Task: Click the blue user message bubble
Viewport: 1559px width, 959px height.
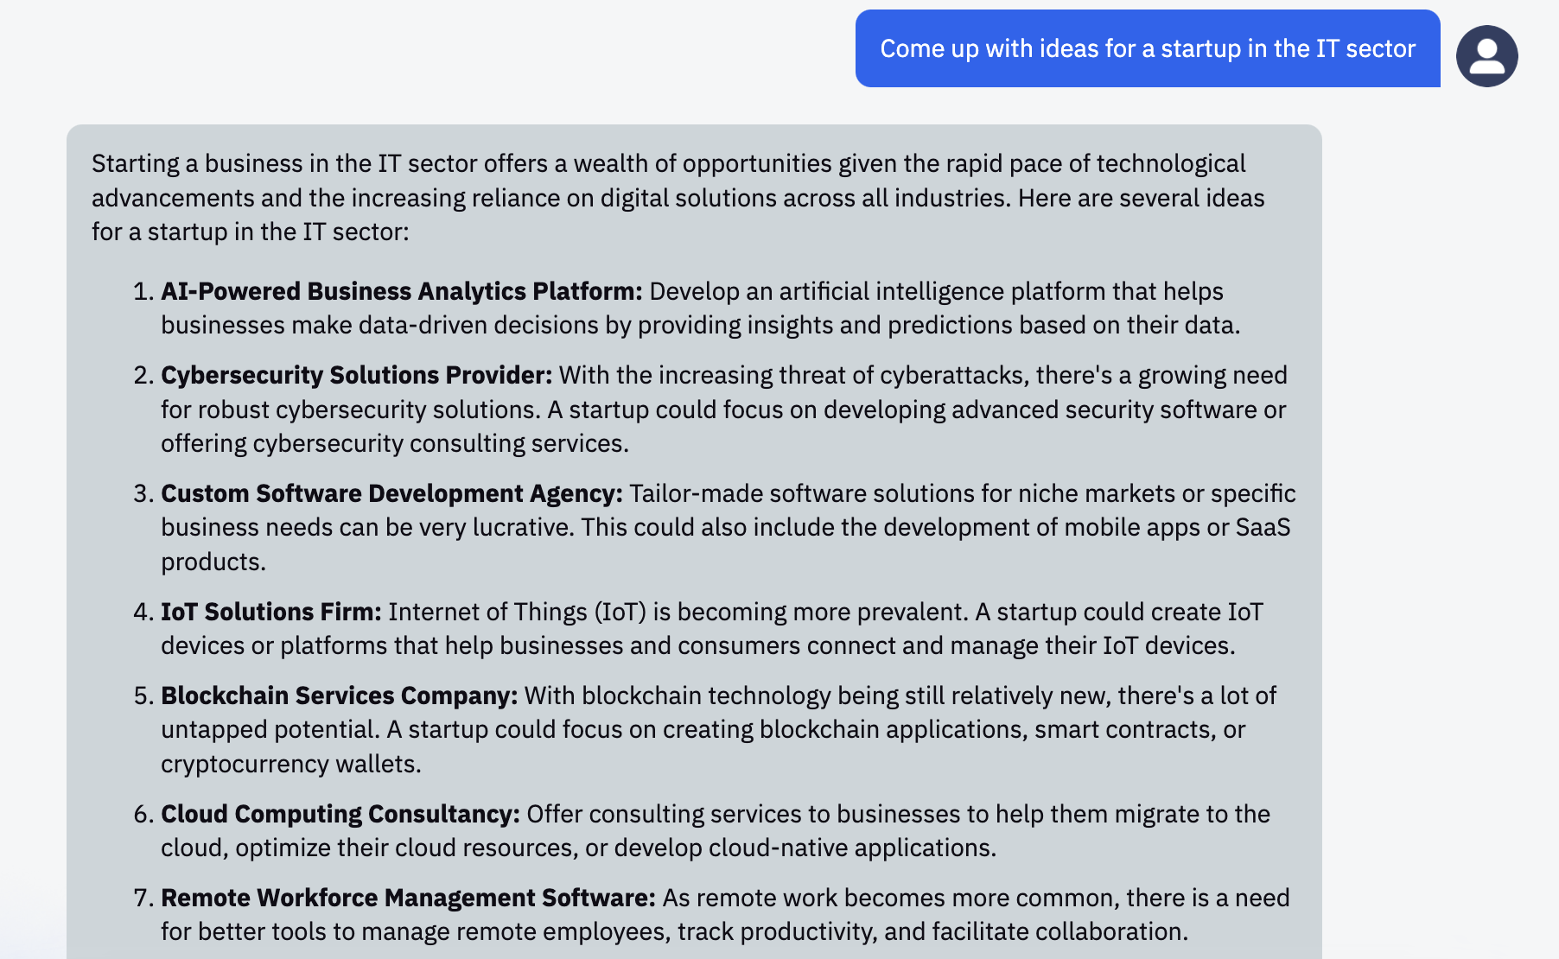Action: 1147,48
